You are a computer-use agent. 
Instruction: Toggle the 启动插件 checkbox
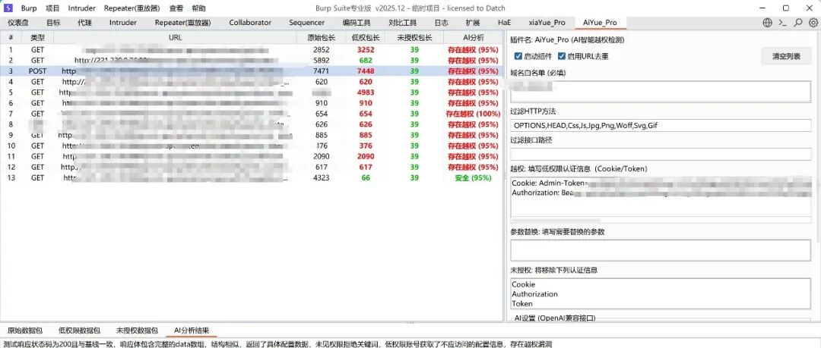pyautogui.click(x=518, y=56)
